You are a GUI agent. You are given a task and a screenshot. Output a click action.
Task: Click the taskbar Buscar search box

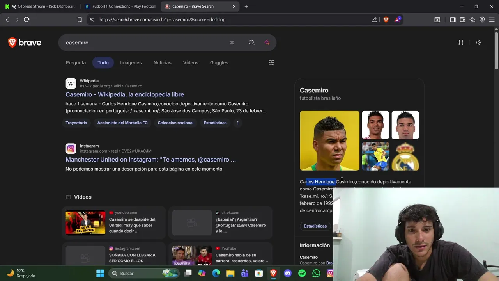(x=145, y=273)
